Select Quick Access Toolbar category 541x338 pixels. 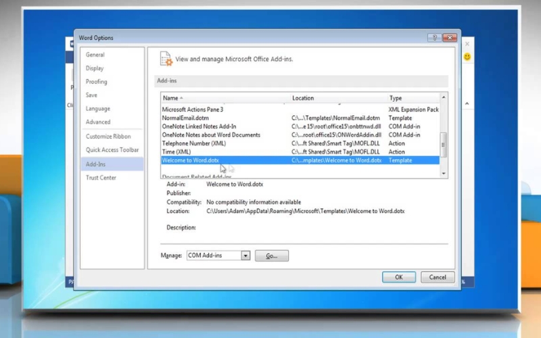[x=112, y=150]
